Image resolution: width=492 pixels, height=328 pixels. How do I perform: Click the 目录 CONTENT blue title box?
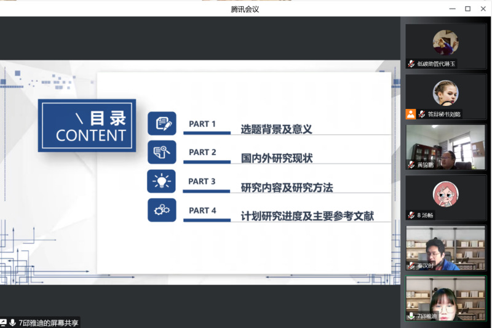[x=87, y=126]
